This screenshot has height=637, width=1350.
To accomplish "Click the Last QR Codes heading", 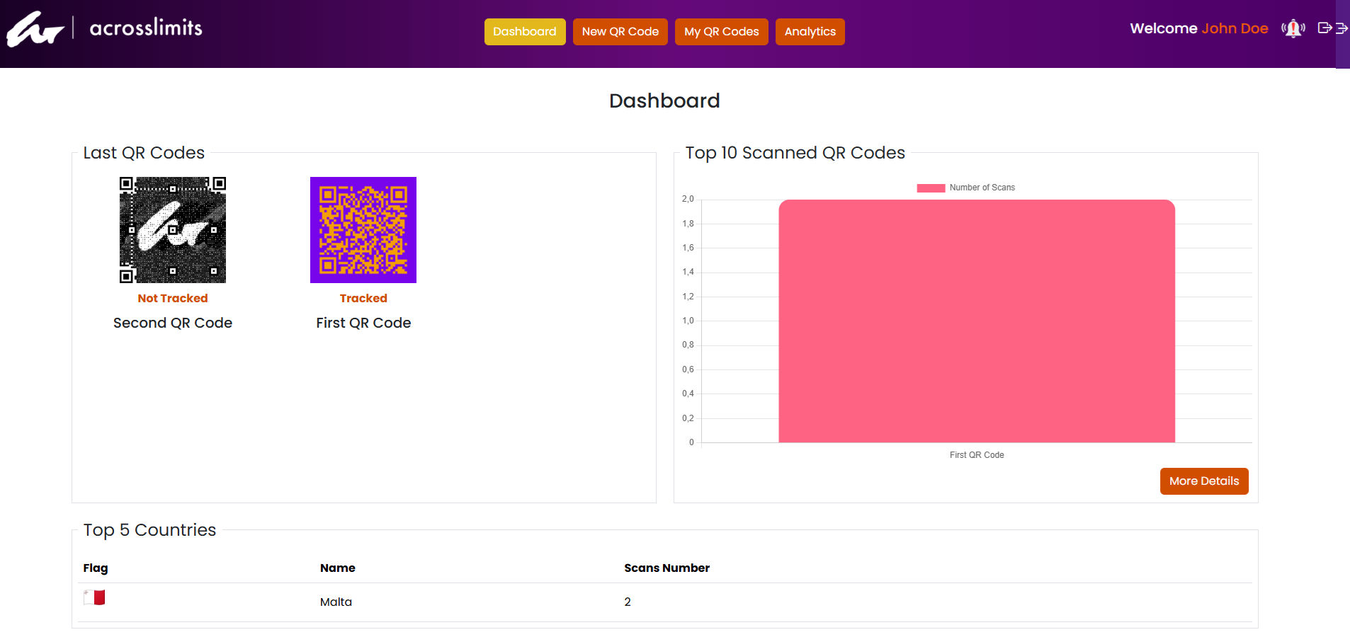I will coord(144,153).
